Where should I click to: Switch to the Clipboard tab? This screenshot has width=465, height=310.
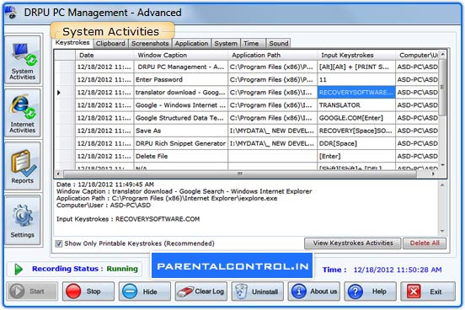(x=110, y=43)
